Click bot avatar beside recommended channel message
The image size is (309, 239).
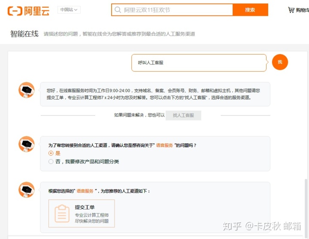coord(27,190)
